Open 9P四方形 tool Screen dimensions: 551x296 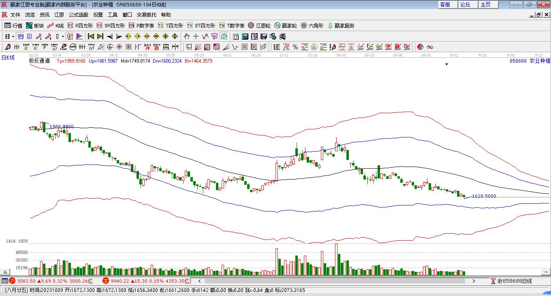pos(111,25)
